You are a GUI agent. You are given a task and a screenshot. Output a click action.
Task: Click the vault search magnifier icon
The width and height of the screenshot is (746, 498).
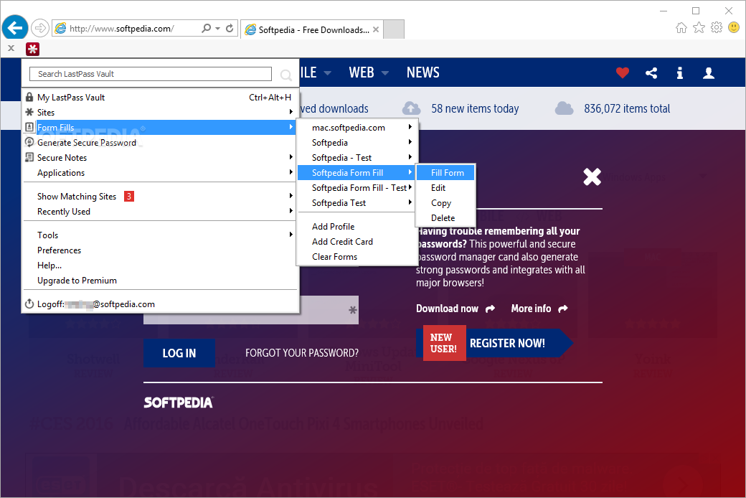coord(286,75)
